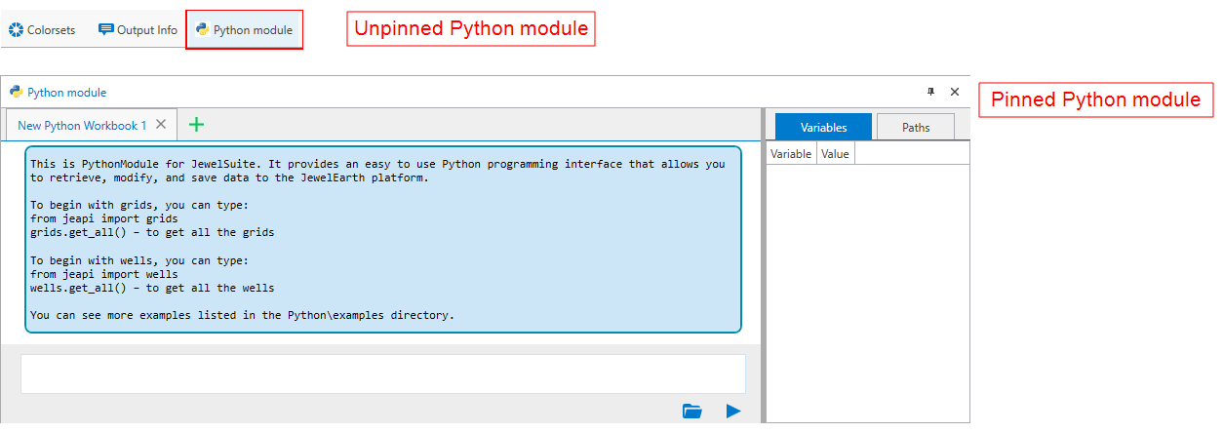This screenshot has width=1223, height=433.
Task: Click the empty variables list area
Action: [x=867, y=293]
